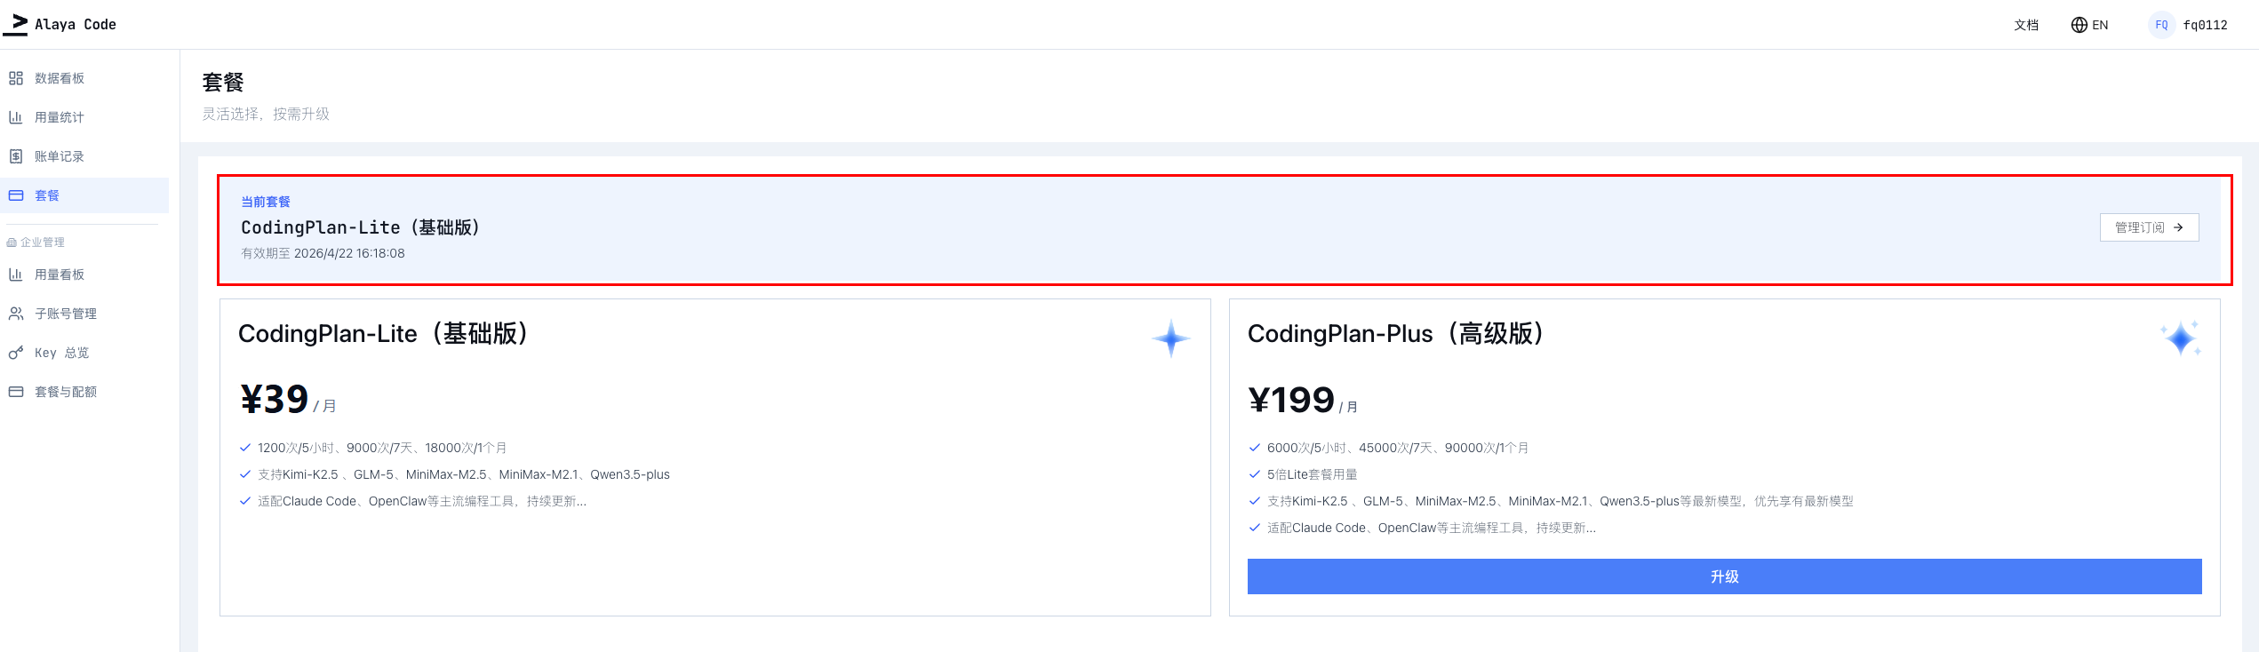The height and width of the screenshot is (652, 2259).
Task: Open the fq0112 account menu
Action: (2205, 25)
